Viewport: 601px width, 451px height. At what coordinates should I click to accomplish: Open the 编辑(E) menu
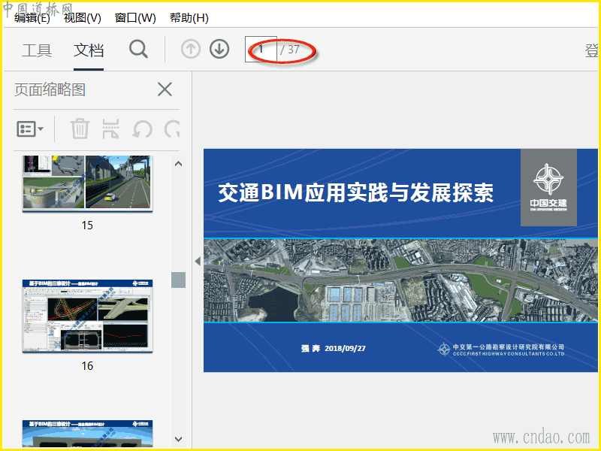click(32, 18)
